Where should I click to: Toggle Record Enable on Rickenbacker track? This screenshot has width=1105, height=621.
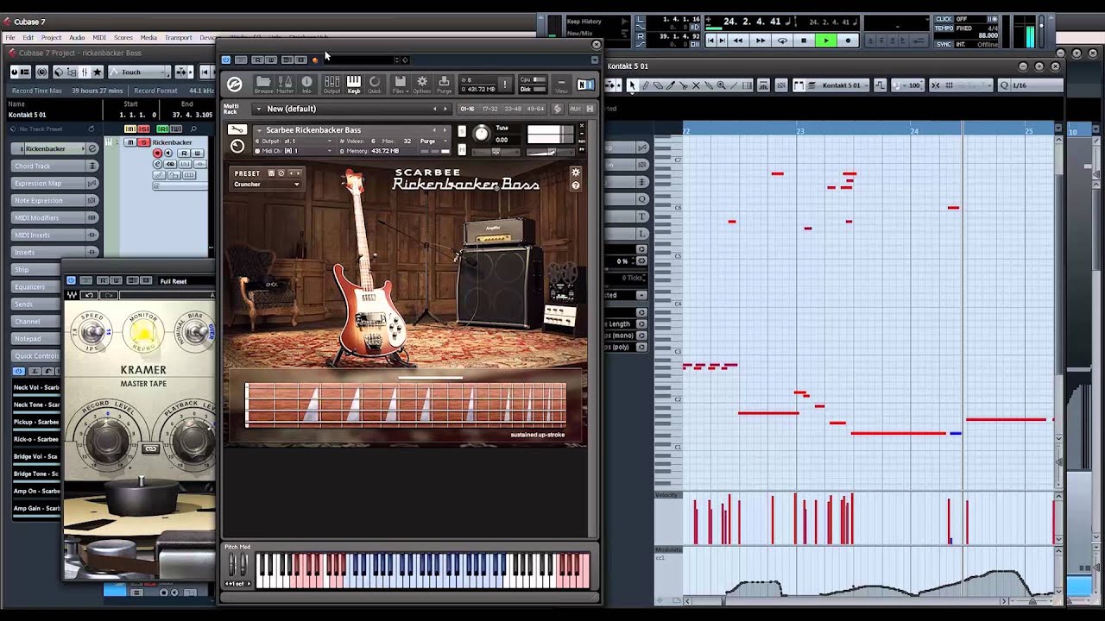(157, 154)
